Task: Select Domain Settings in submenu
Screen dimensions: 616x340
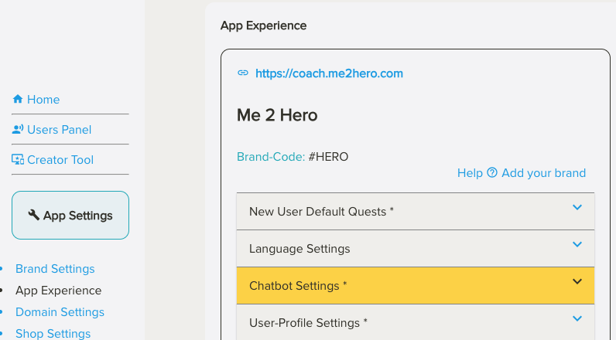Action: 60,312
